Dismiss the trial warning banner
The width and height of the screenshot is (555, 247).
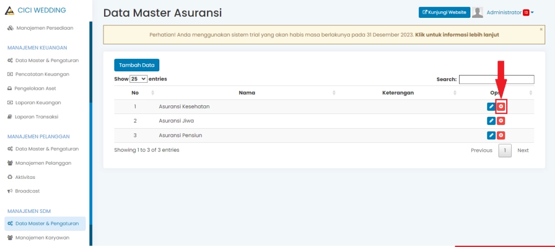[x=541, y=29]
